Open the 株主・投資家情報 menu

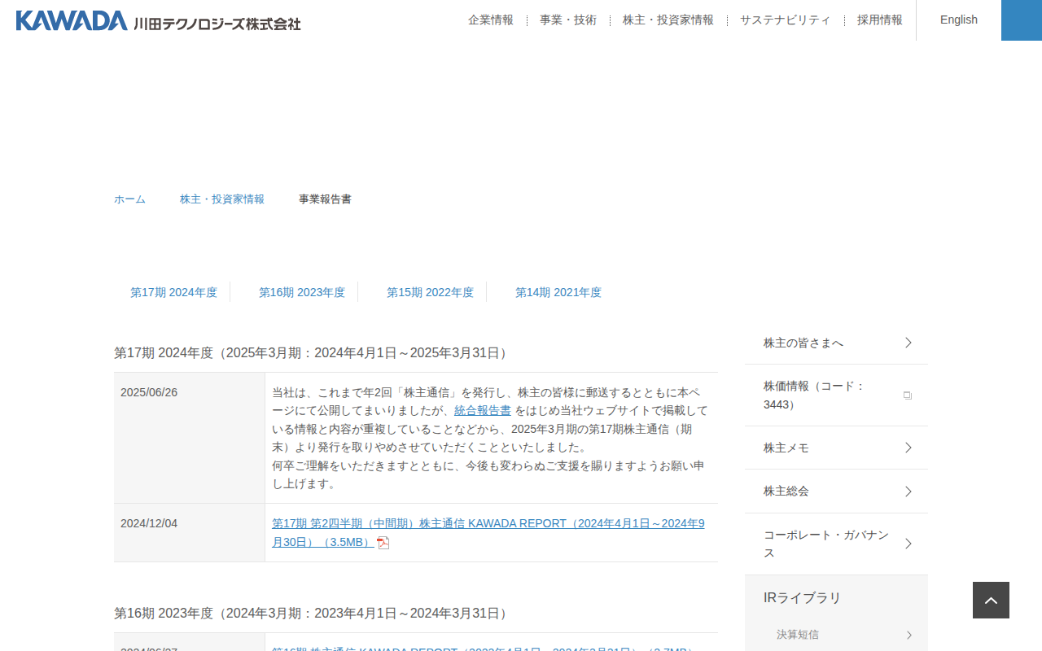point(668,20)
